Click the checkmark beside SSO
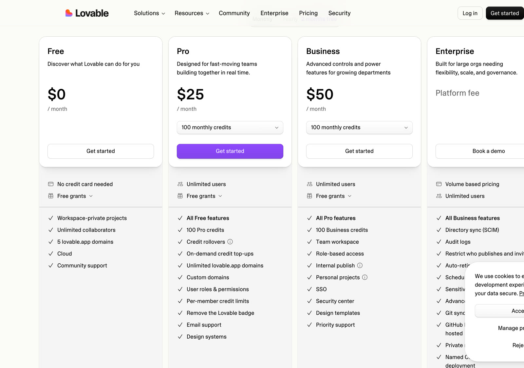Screen dimensions: 524x368 pyautogui.click(x=309, y=289)
